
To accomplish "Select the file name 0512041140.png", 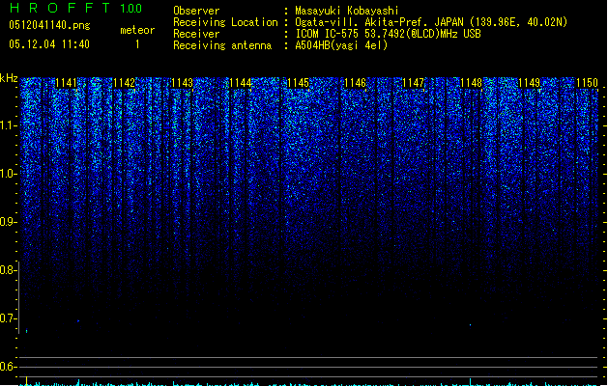I will [x=49, y=25].
